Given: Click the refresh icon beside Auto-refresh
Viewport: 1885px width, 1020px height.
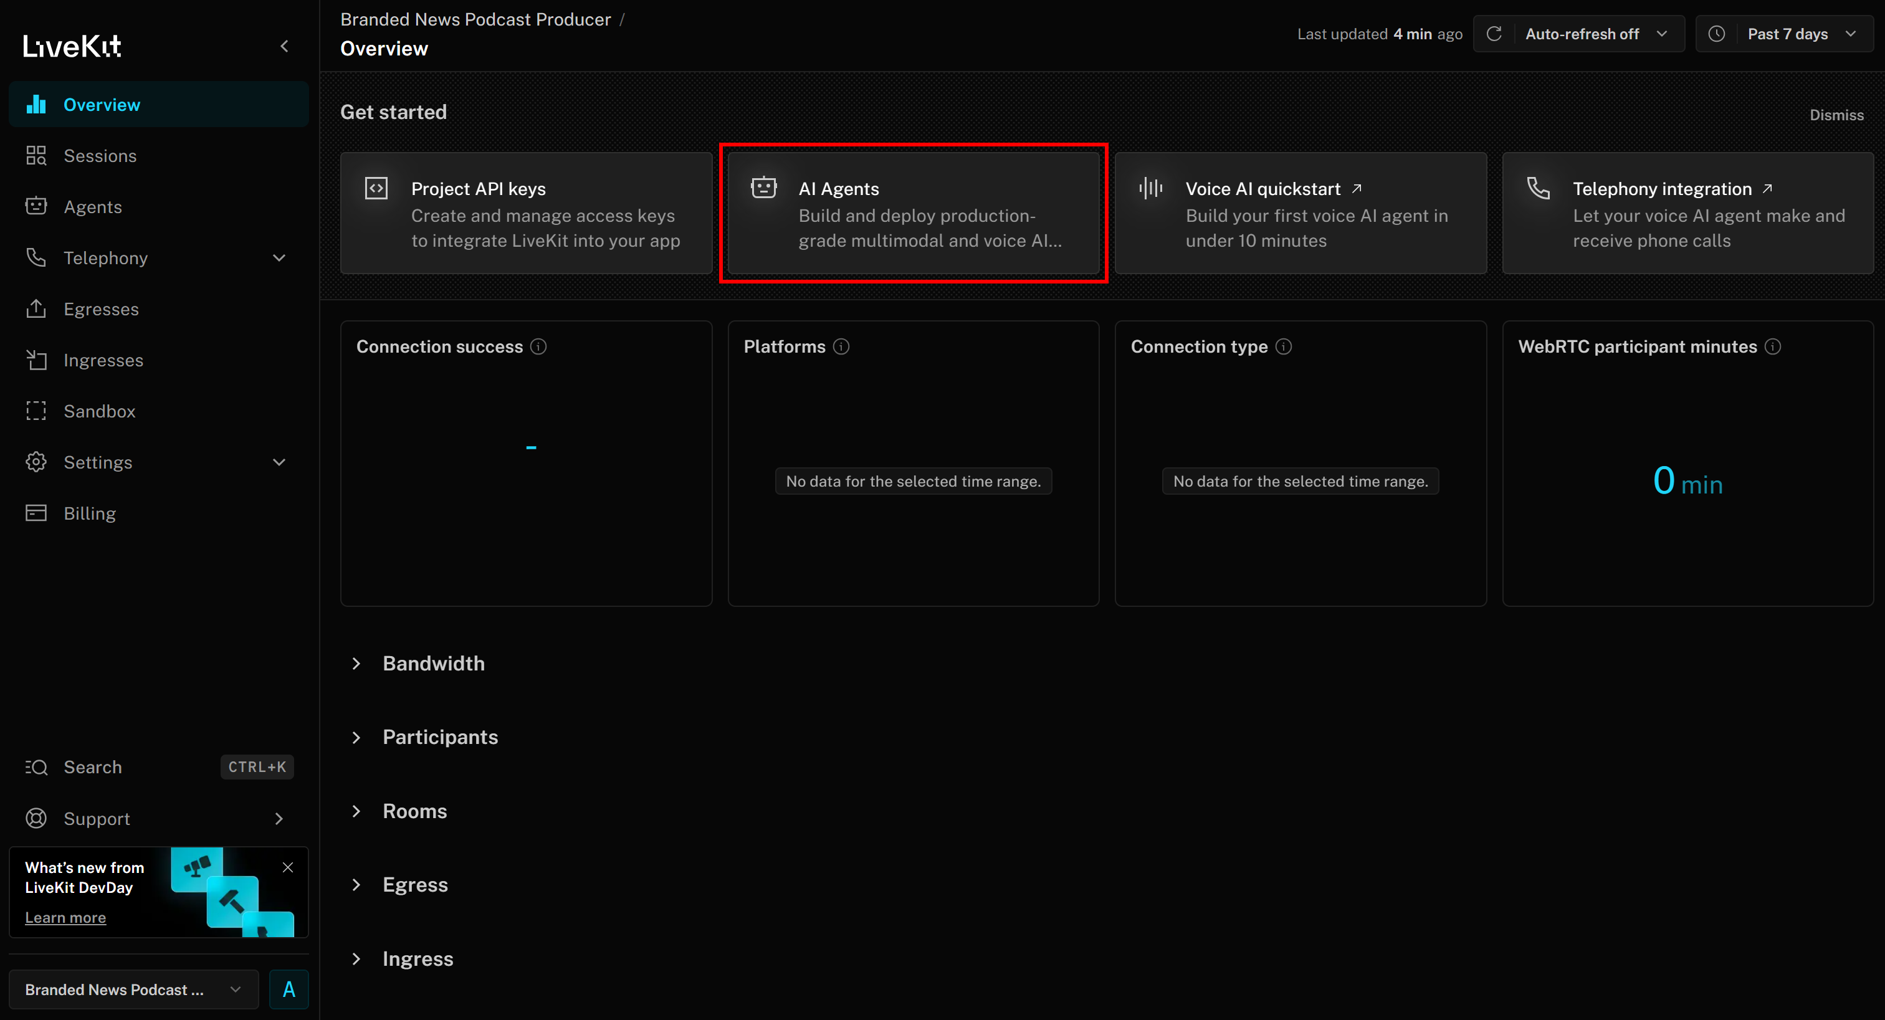Looking at the screenshot, I should pyautogui.click(x=1494, y=34).
